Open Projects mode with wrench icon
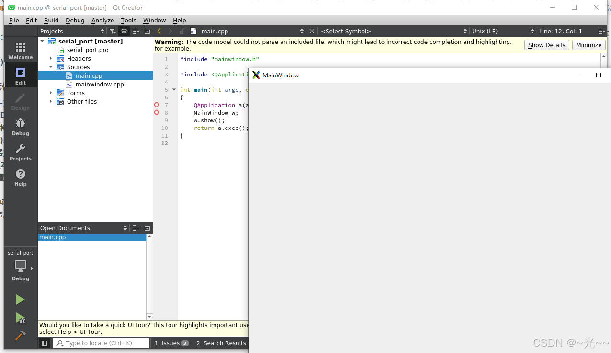 pyautogui.click(x=20, y=152)
